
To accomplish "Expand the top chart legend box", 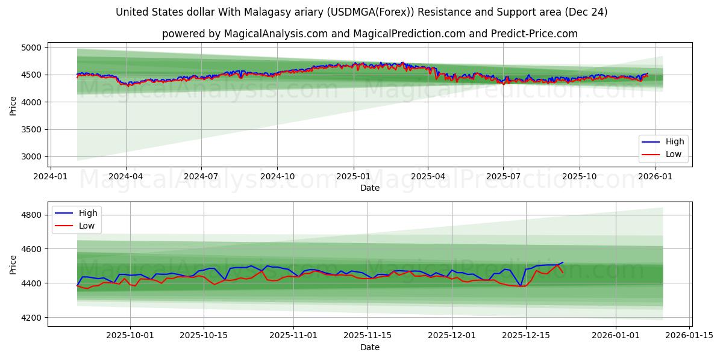I will (x=663, y=147).
